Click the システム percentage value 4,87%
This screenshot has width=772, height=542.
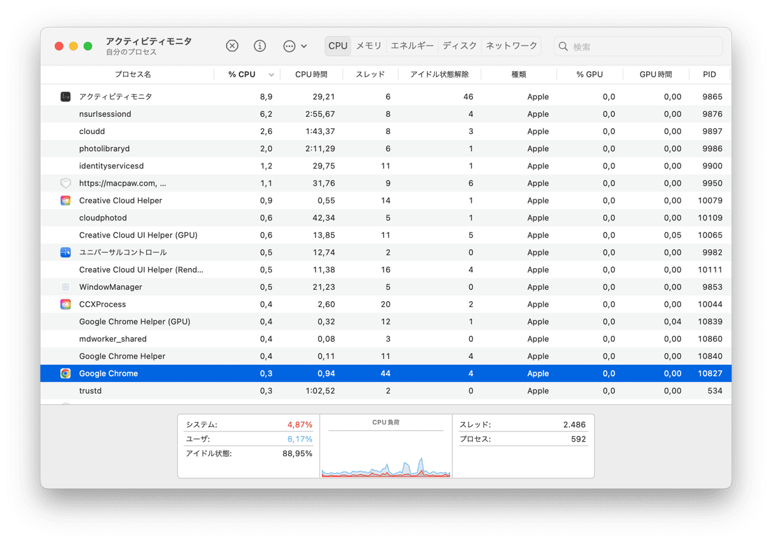[300, 424]
